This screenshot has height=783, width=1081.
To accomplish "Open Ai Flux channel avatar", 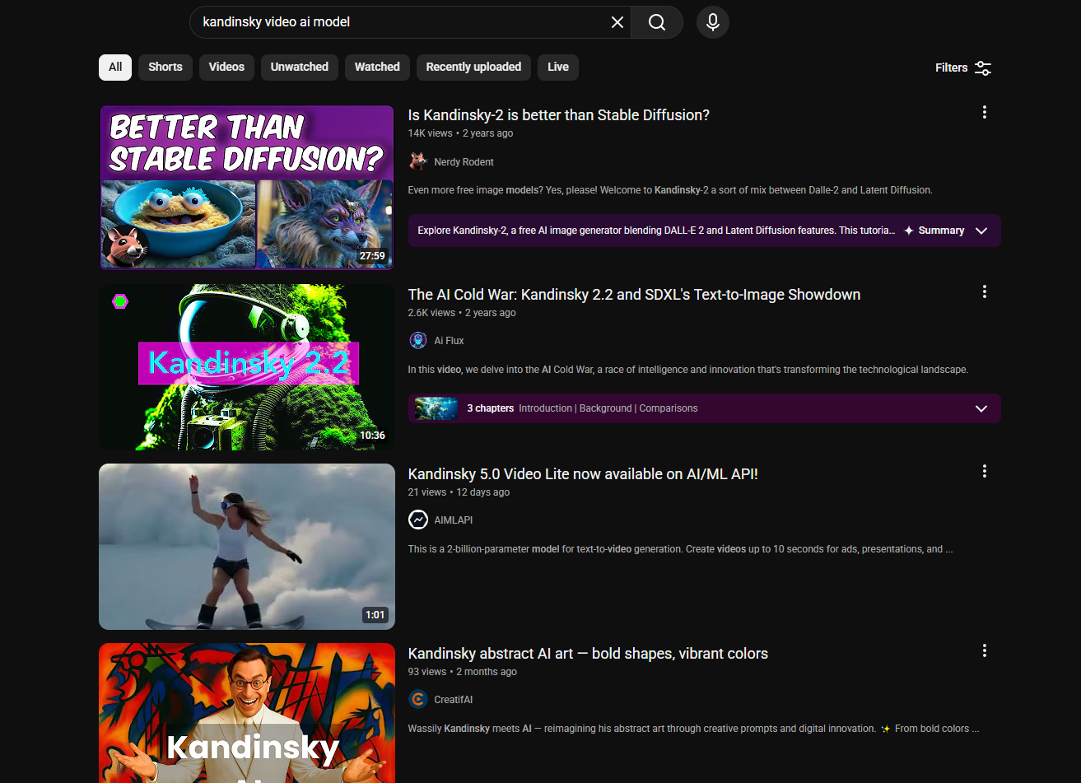I will tap(418, 341).
